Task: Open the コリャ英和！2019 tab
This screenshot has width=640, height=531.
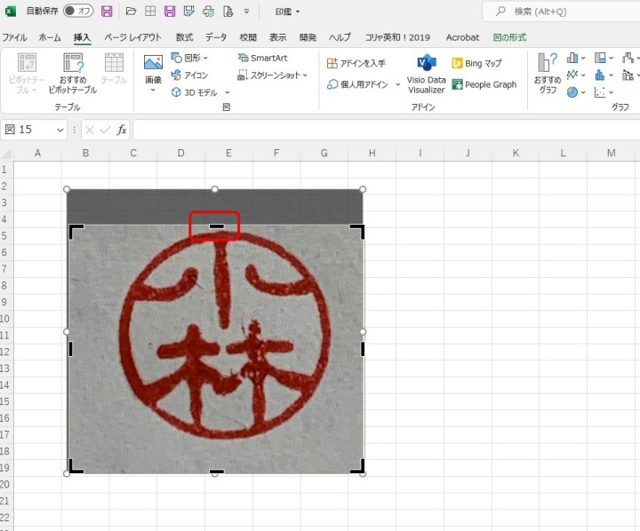Action: coord(397,37)
